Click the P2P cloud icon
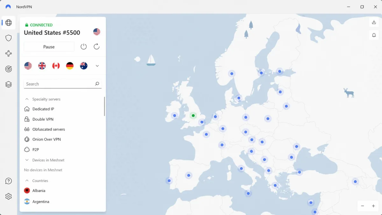This screenshot has width=382, height=215. click(x=27, y=149)
